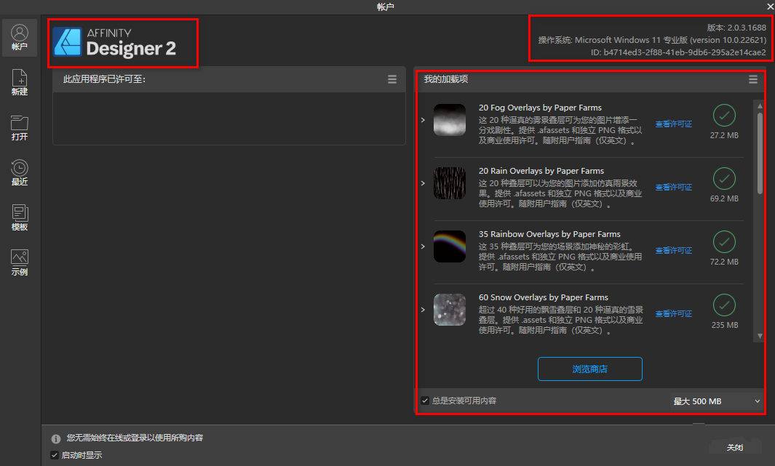Close the 帐户 window with the X
This screenshot has width=775, height=466.
[770, 7]
